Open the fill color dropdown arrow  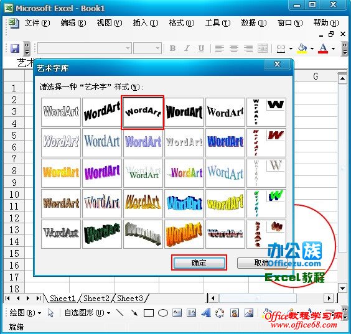tap(312, 49)
